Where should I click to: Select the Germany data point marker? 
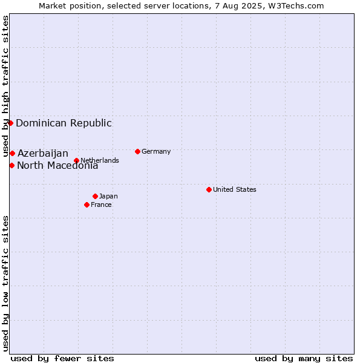click(137, 152)
